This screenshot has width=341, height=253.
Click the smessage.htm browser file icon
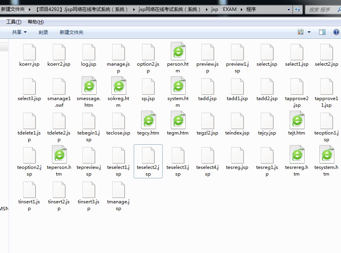coord(89,86)
